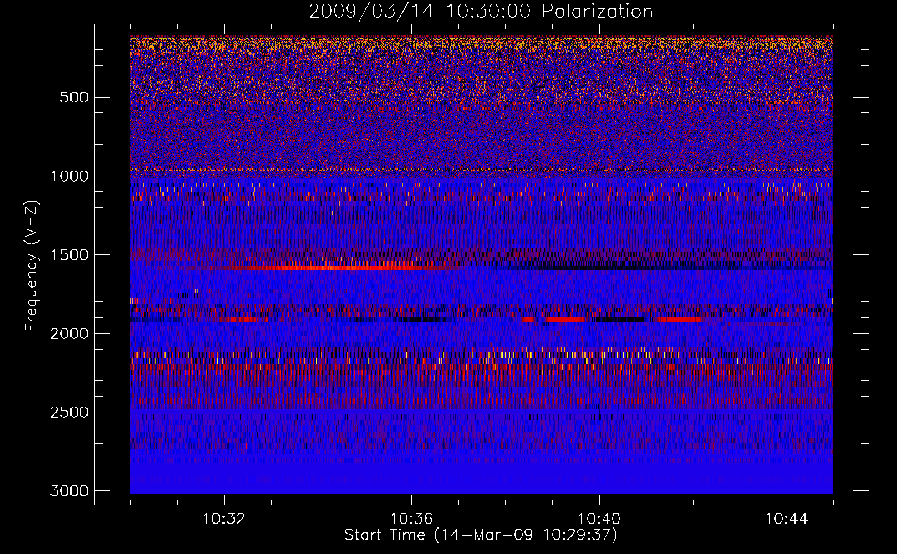This screenshot has width=897, height=554.
Task: Select the 3000 frequency tick label
Action: pyautogui.click(x=70, y=491)
